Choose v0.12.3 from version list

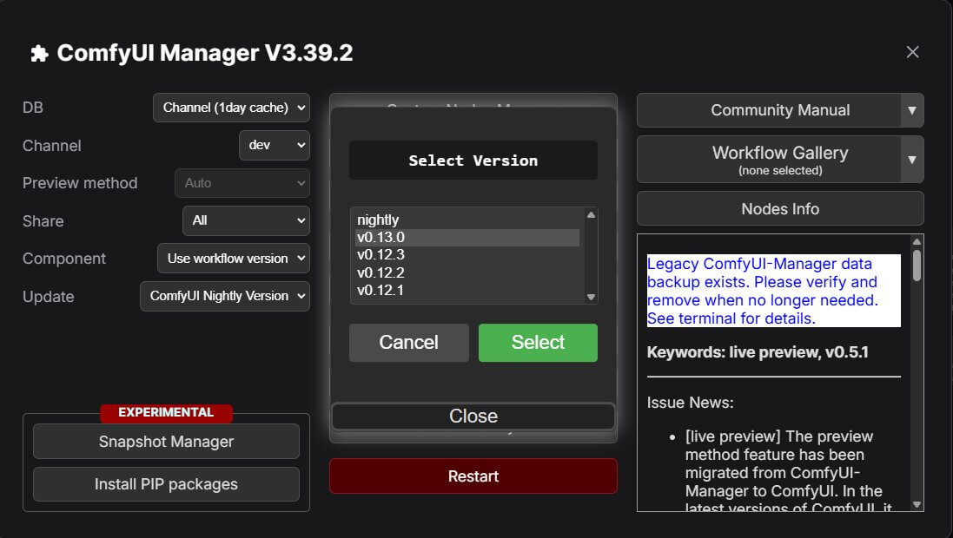coord(381,255)
